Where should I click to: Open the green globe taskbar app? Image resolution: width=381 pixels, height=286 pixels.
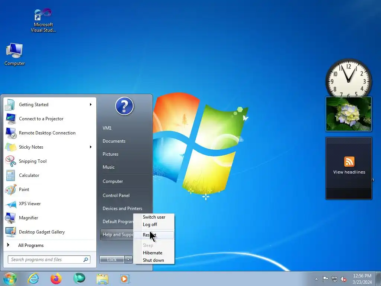pos(79,279)
